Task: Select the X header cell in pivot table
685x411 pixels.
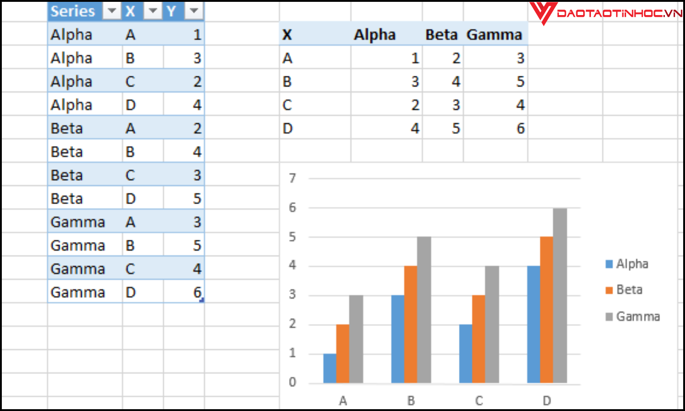Action: [288, 35]
